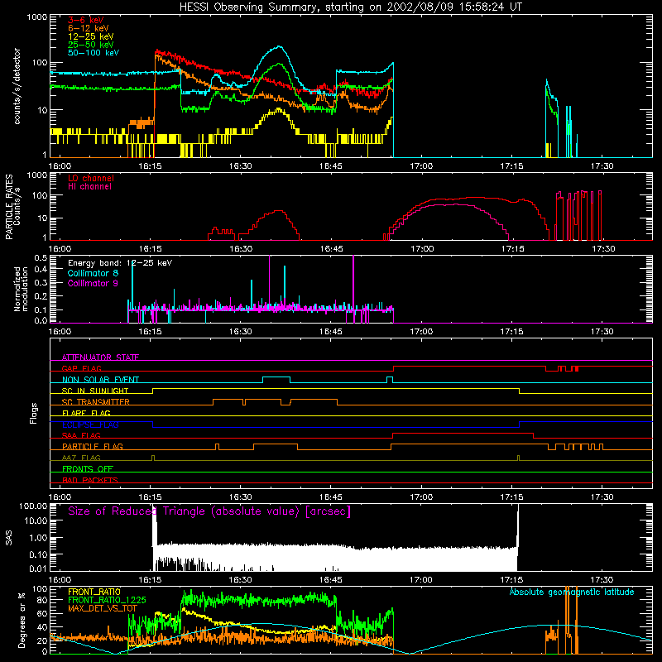Click the 0.5 tick on the modulation axis

click(x=41, y=258)
